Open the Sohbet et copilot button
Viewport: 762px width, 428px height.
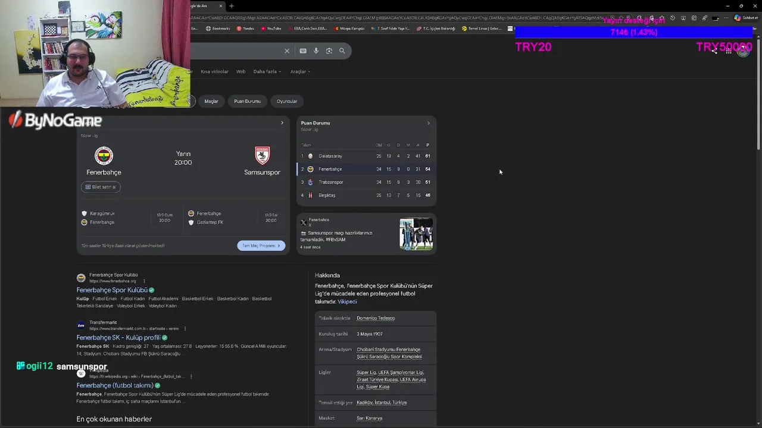pos(746,18)
